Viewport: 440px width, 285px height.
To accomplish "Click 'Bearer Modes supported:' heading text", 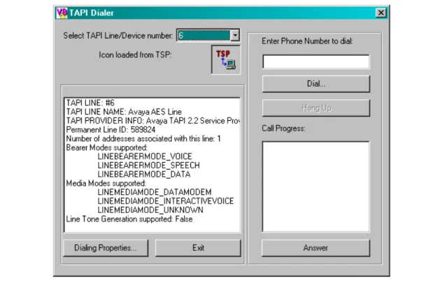I will pos(106,147).
